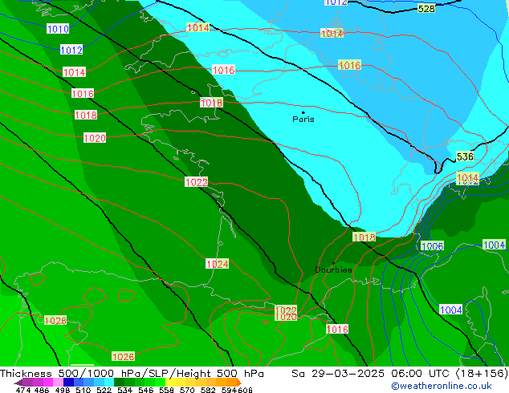The image size is (509, 393).
Task: Click the legend value 558
Action: coord(166,390)
